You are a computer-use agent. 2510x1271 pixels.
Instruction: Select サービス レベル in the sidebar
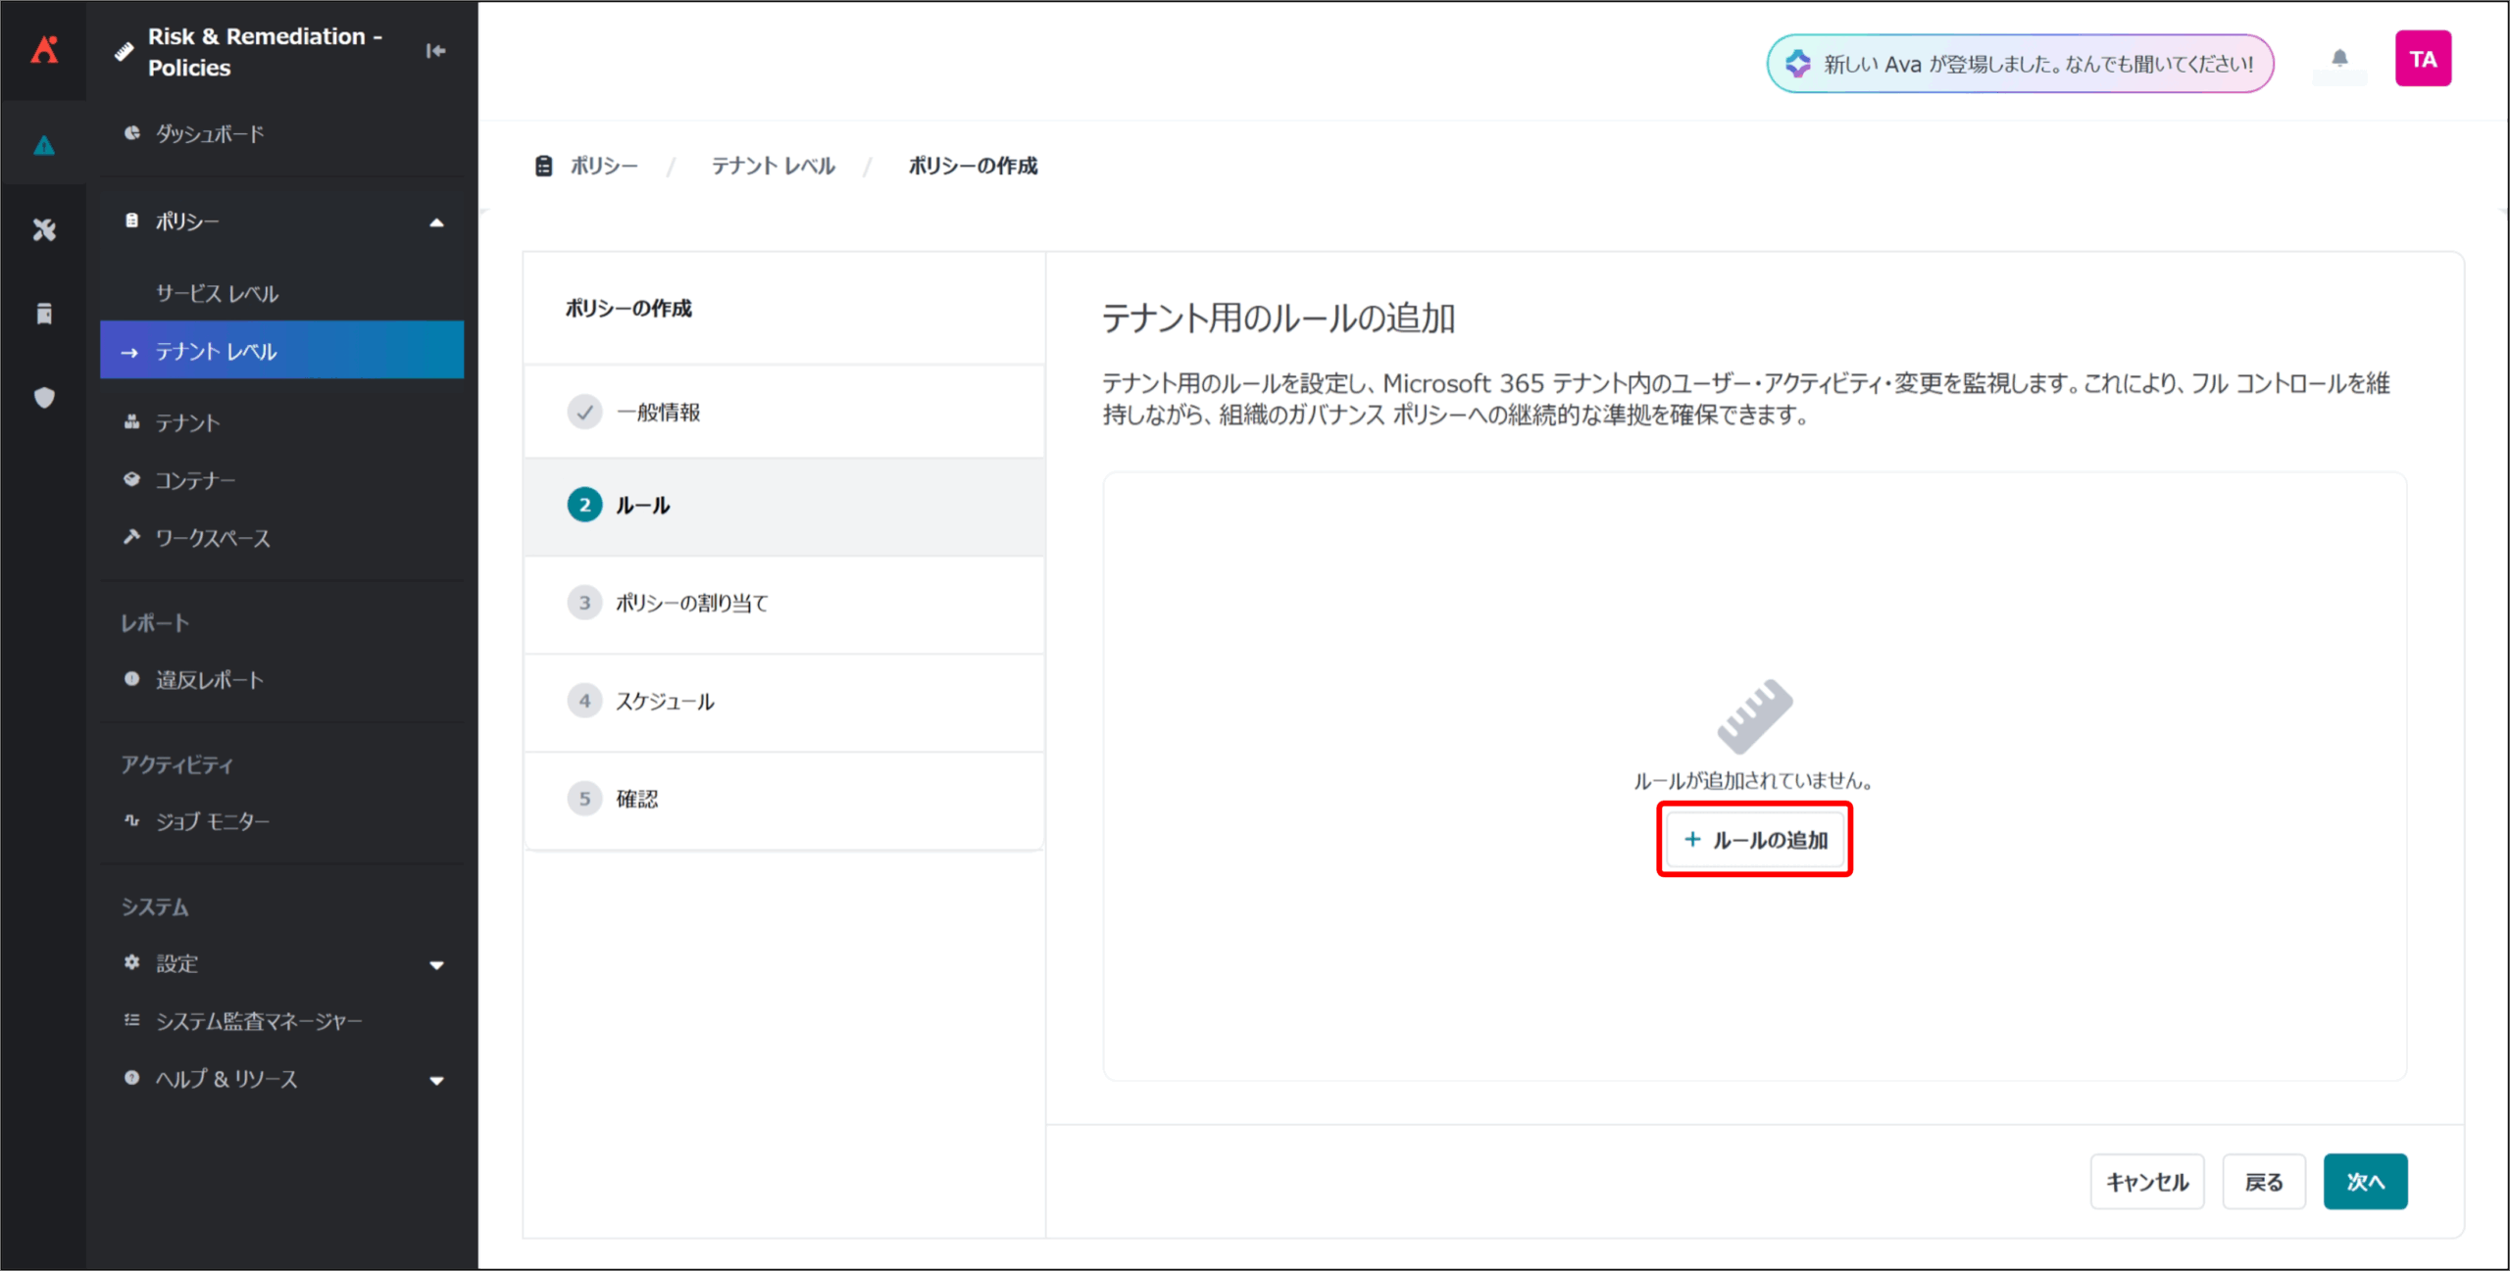coord(217,293)
